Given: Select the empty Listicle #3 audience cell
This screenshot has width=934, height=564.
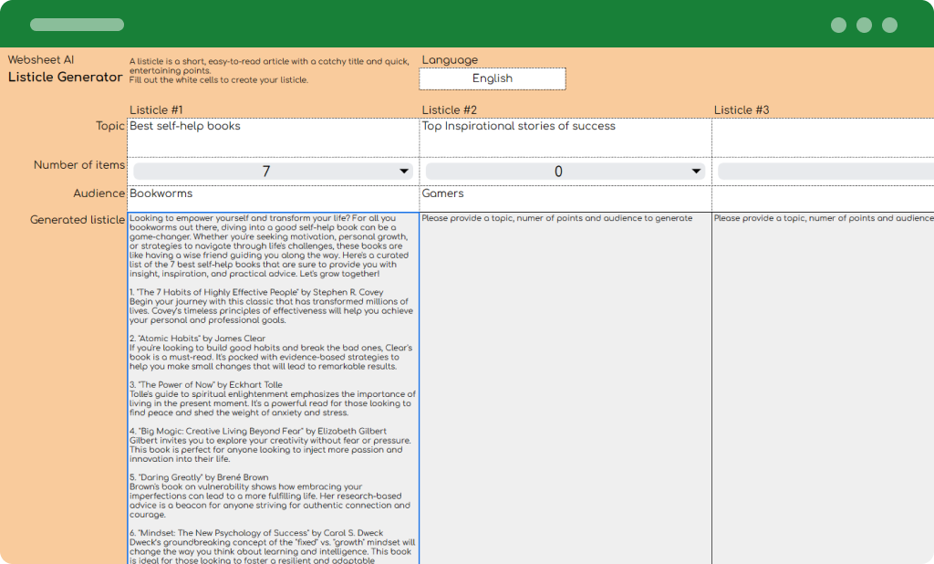Looking at the screenshot, I should (x=823, y=197).
